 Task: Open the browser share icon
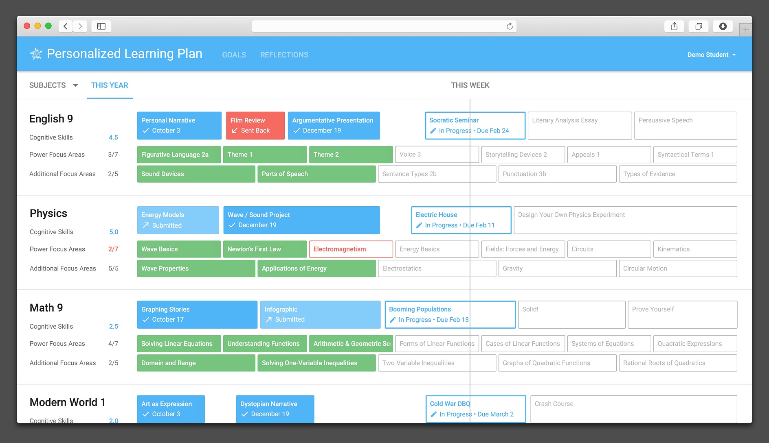click(675, 26)
